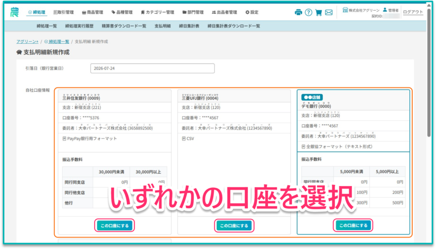Click the file icon beside CSV
The height and width of the screenshot is (249, 436).
[x=184, y=139]
